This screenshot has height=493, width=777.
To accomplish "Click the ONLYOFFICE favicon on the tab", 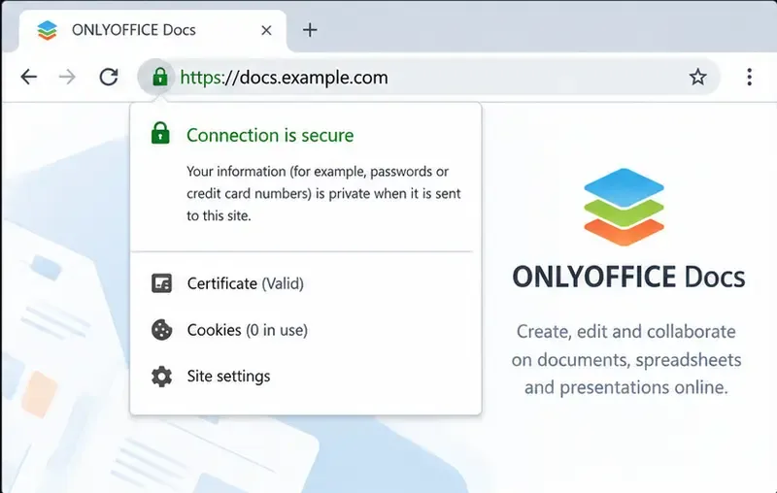I will (47, 30).
